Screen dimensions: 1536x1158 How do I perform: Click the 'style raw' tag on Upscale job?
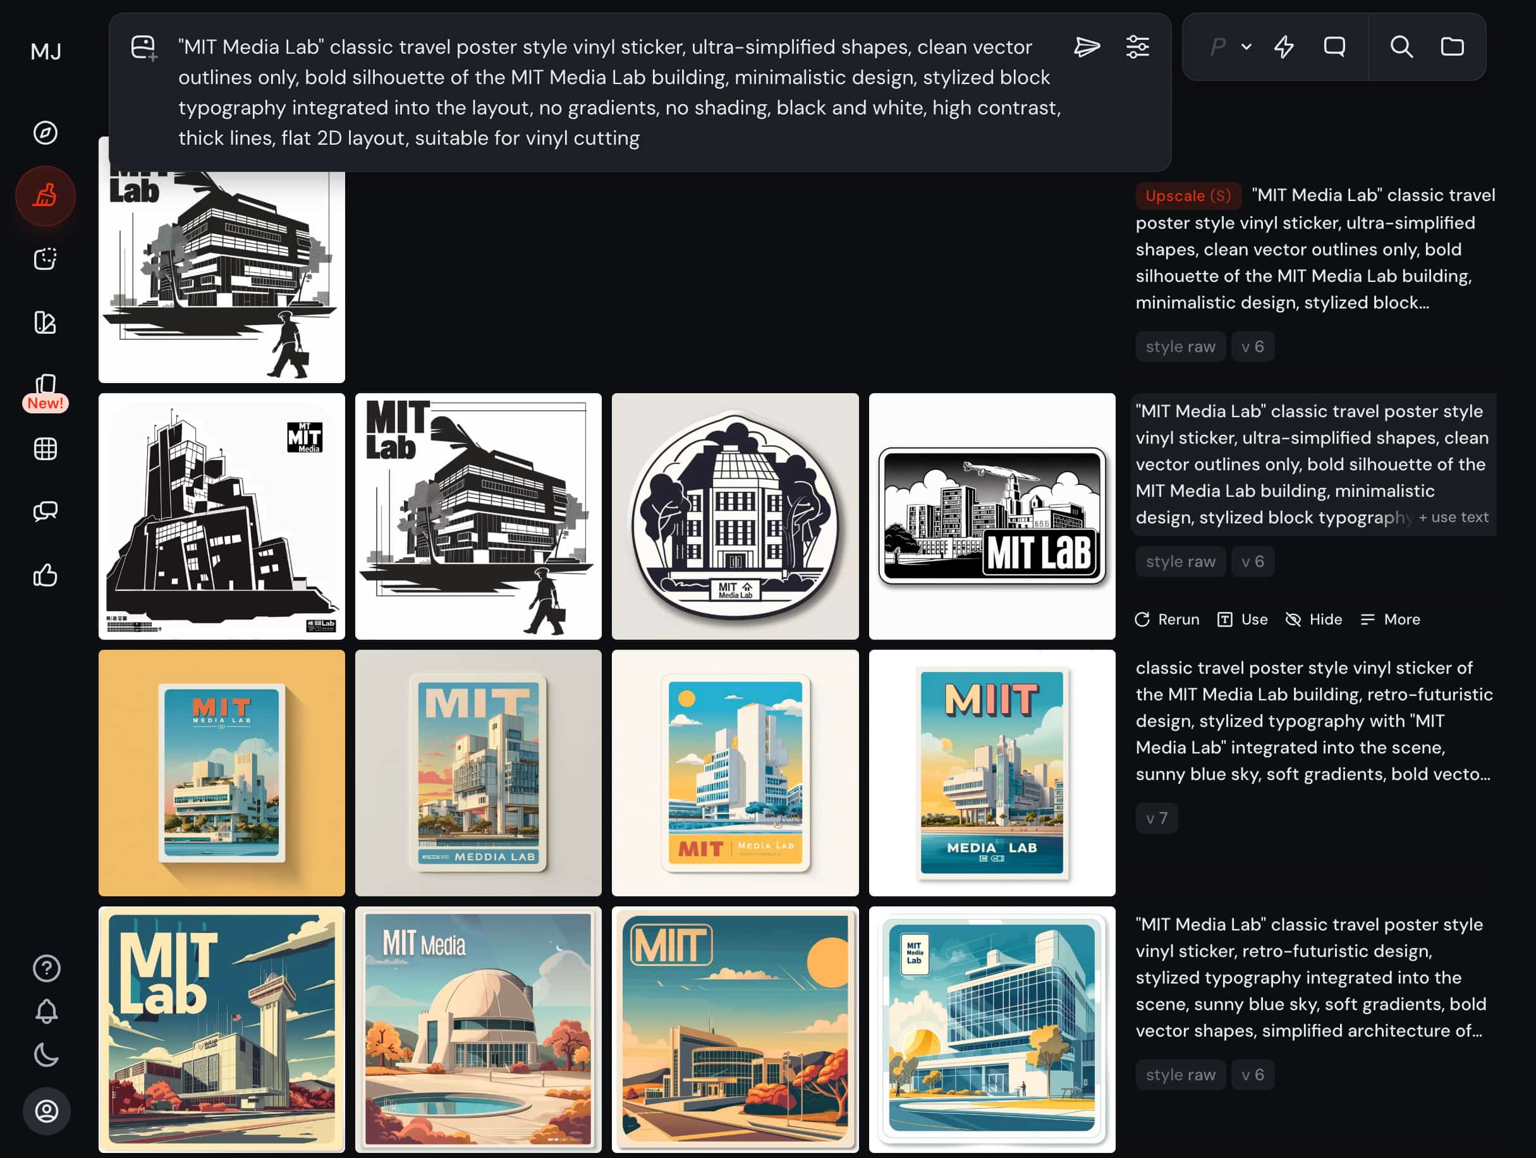coord(1179,346)
